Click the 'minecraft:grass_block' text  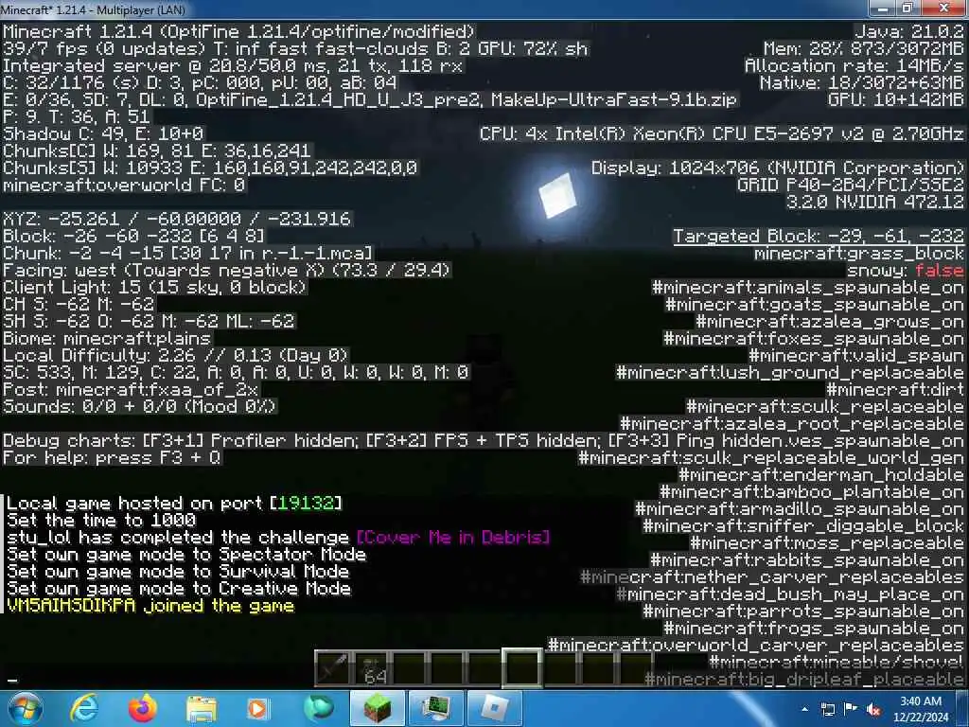[859, 254]
